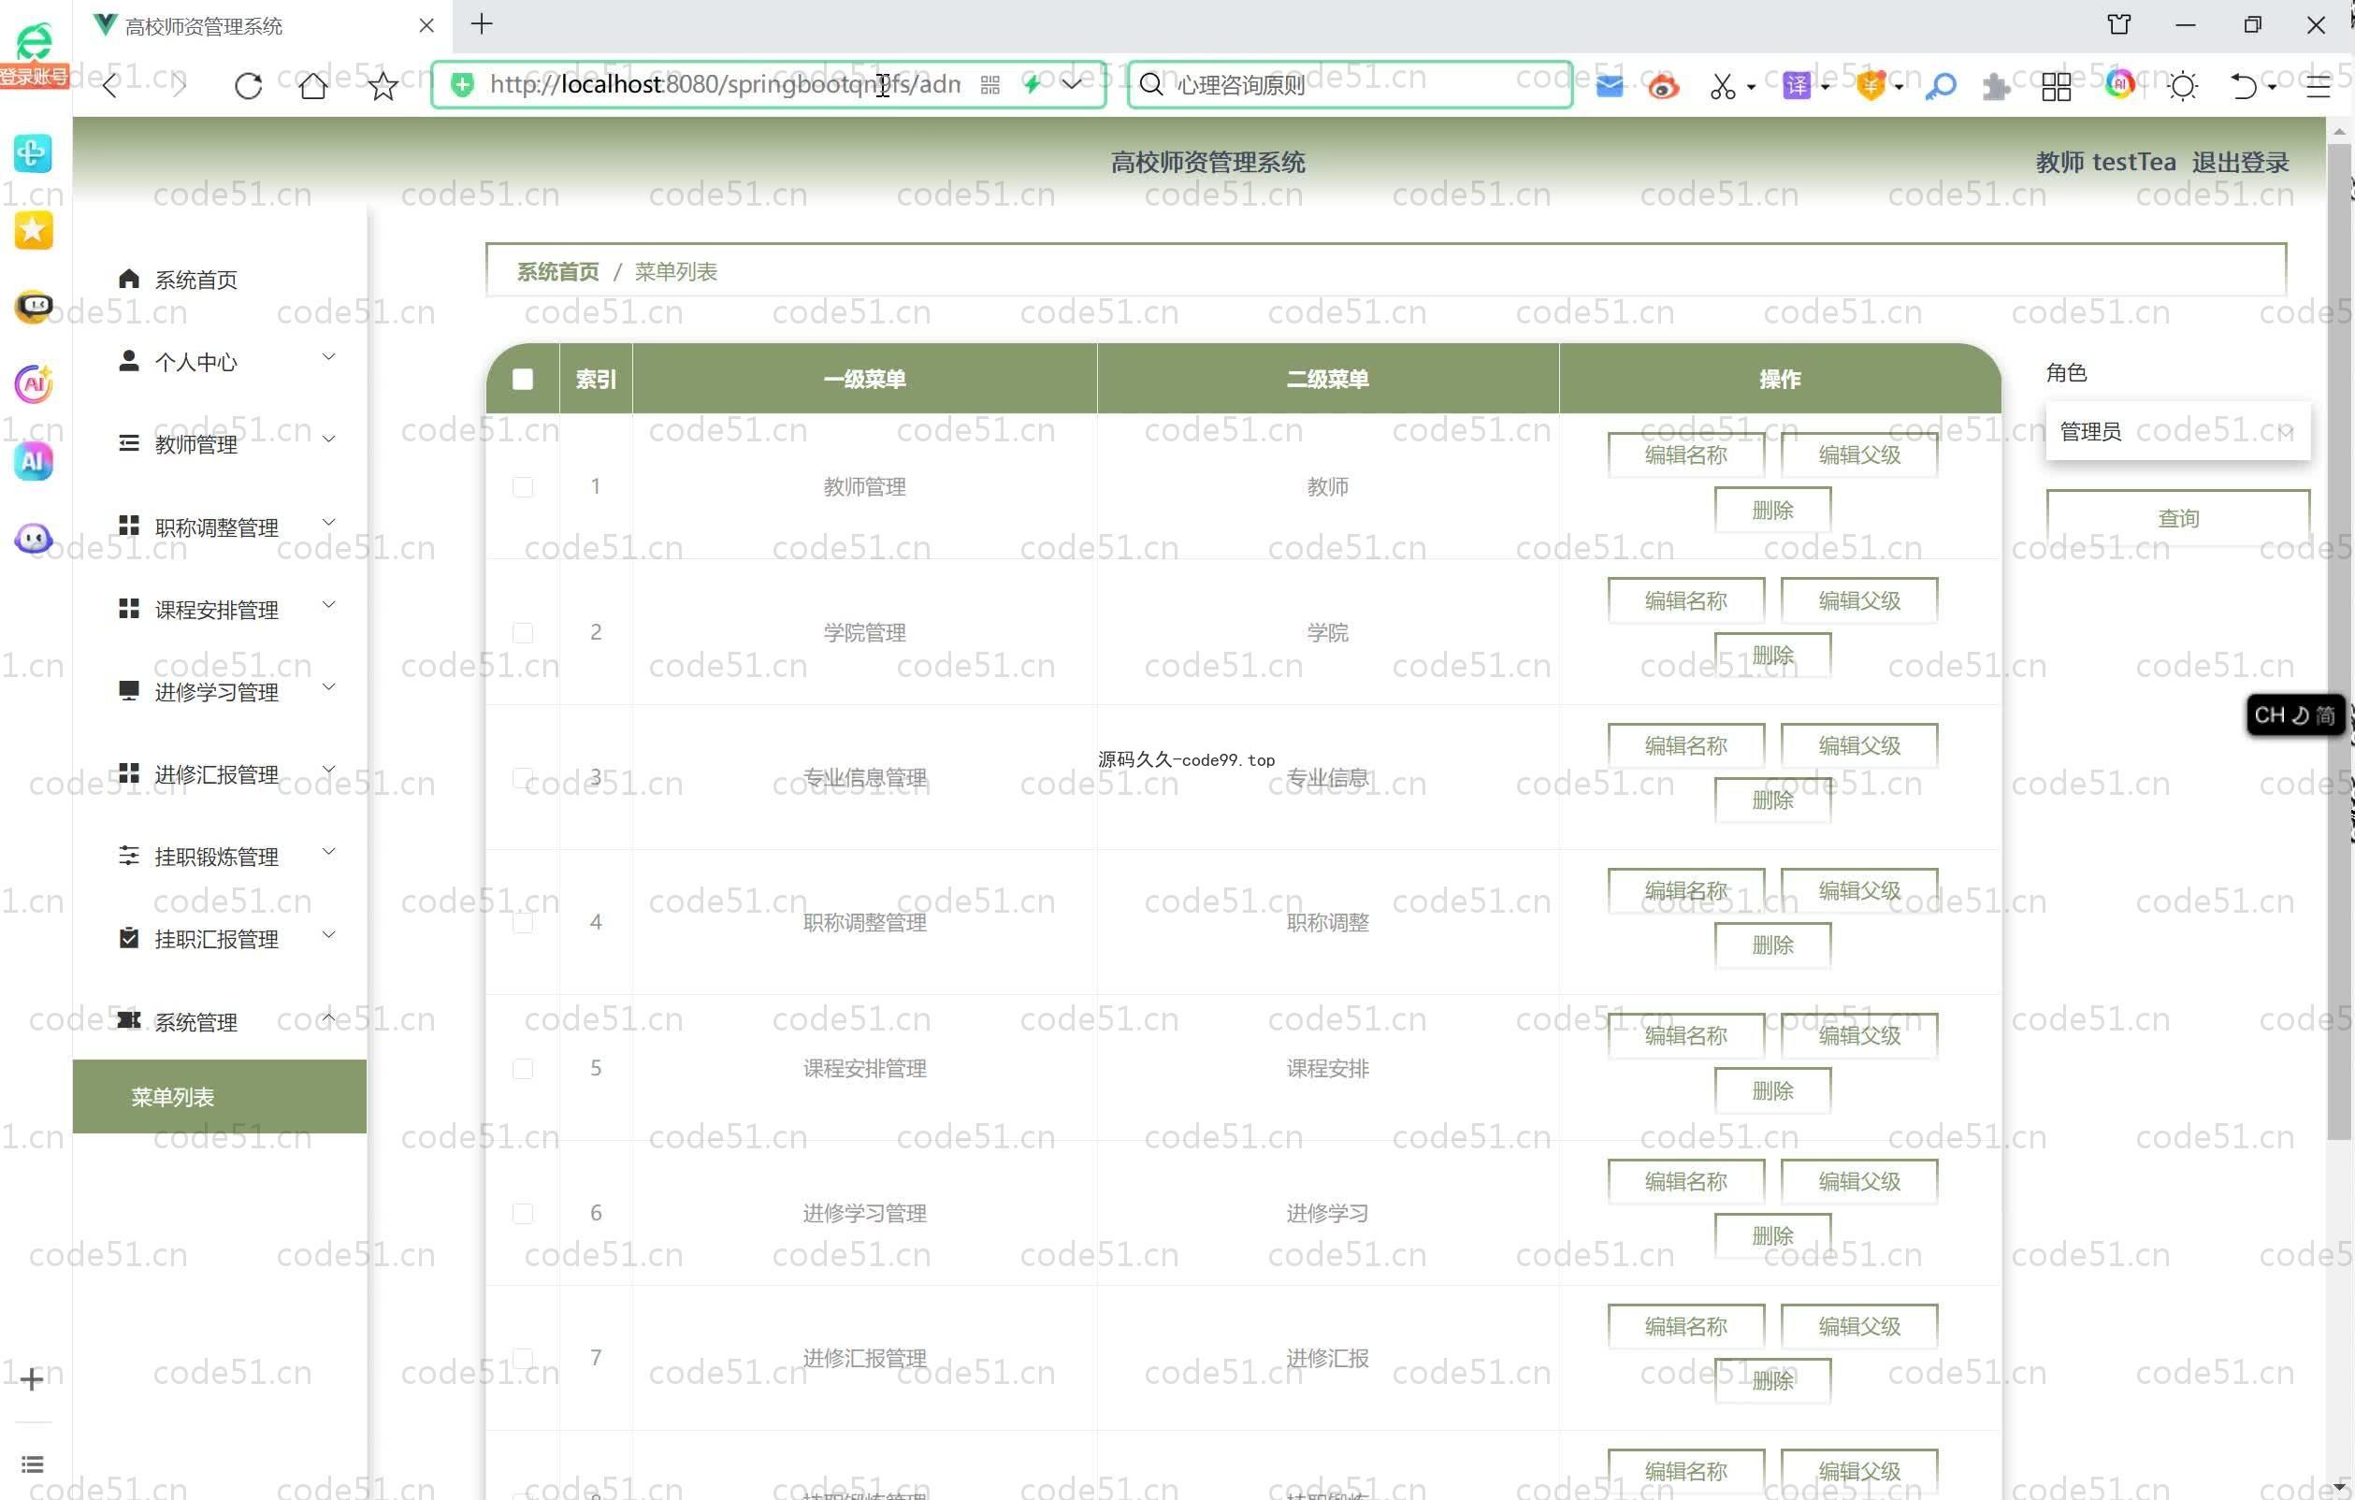The image size is (2355, 1500).
Task: Expand the 课程安排管理 sidebar menu
Action: [x=220, y=609]
